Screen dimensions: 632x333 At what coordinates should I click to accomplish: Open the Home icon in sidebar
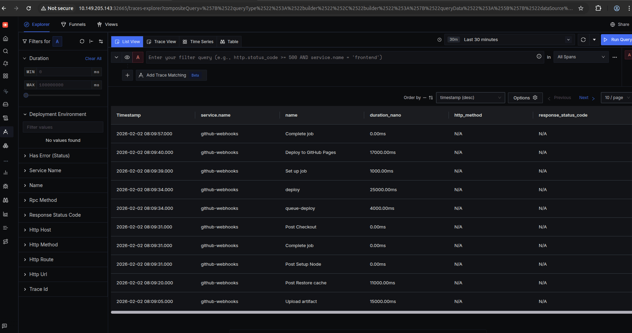[6, 39]
